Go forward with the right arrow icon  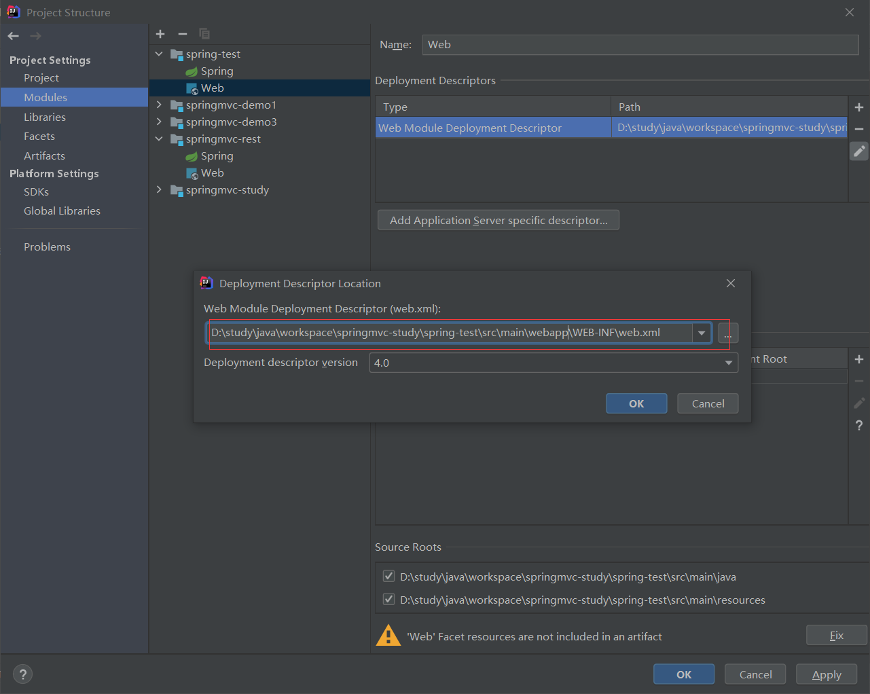point(35,36)
